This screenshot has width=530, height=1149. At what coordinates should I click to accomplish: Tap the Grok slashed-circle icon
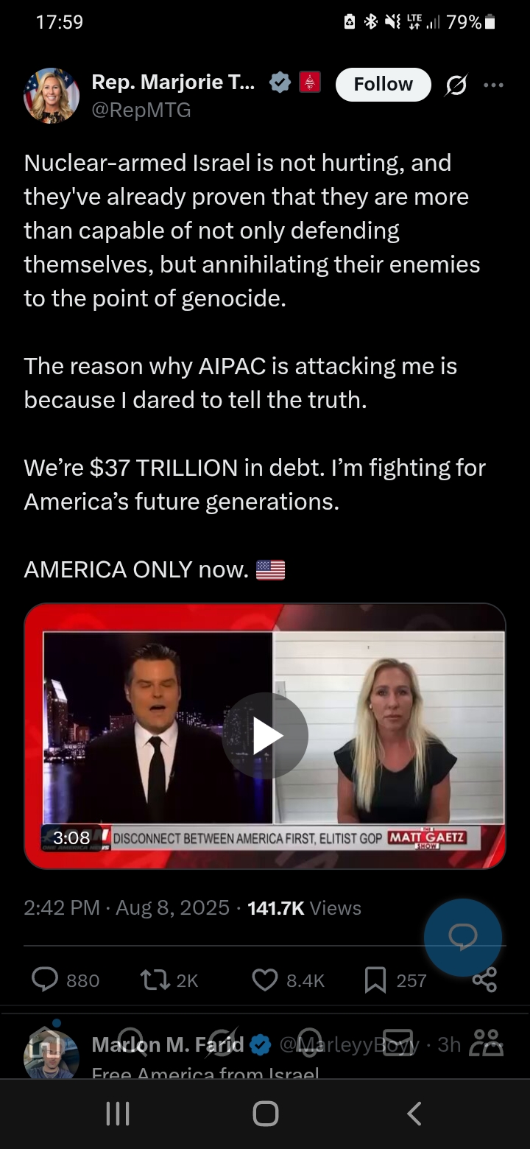point(456,86)
